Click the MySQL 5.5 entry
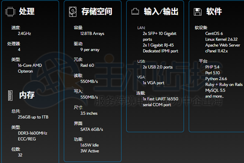Image resolution: width=244 pixels, height=163 pixels. tap(215, 91)
